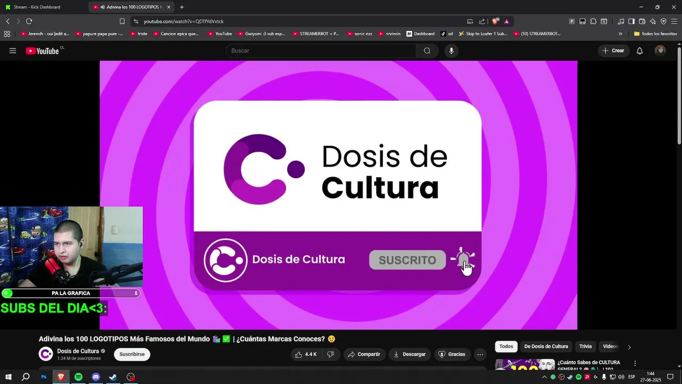Expand hidden bookmarks double chevron
This screenshot has width=682, height=384.
coord(620,34)
